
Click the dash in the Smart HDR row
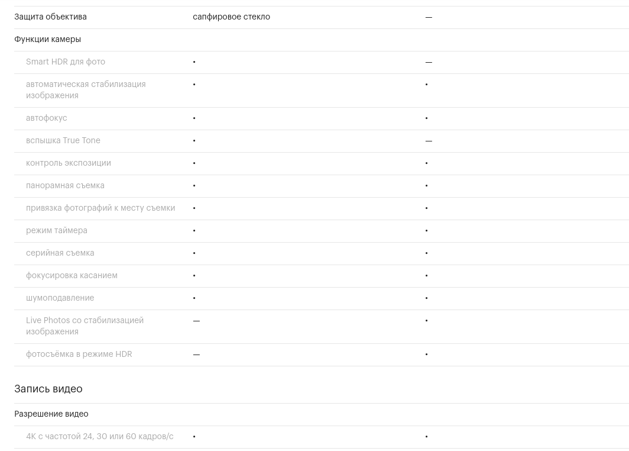[429, 62]
